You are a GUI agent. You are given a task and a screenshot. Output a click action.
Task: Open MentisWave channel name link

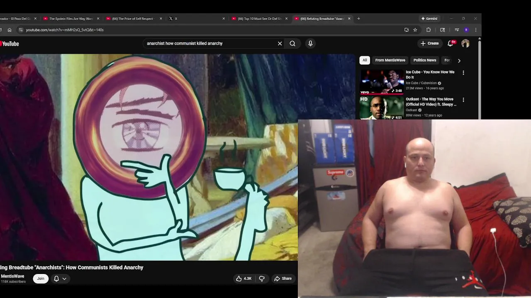[12, 276]
